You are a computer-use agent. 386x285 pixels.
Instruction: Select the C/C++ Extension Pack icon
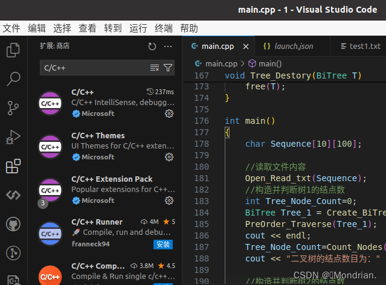50,190
